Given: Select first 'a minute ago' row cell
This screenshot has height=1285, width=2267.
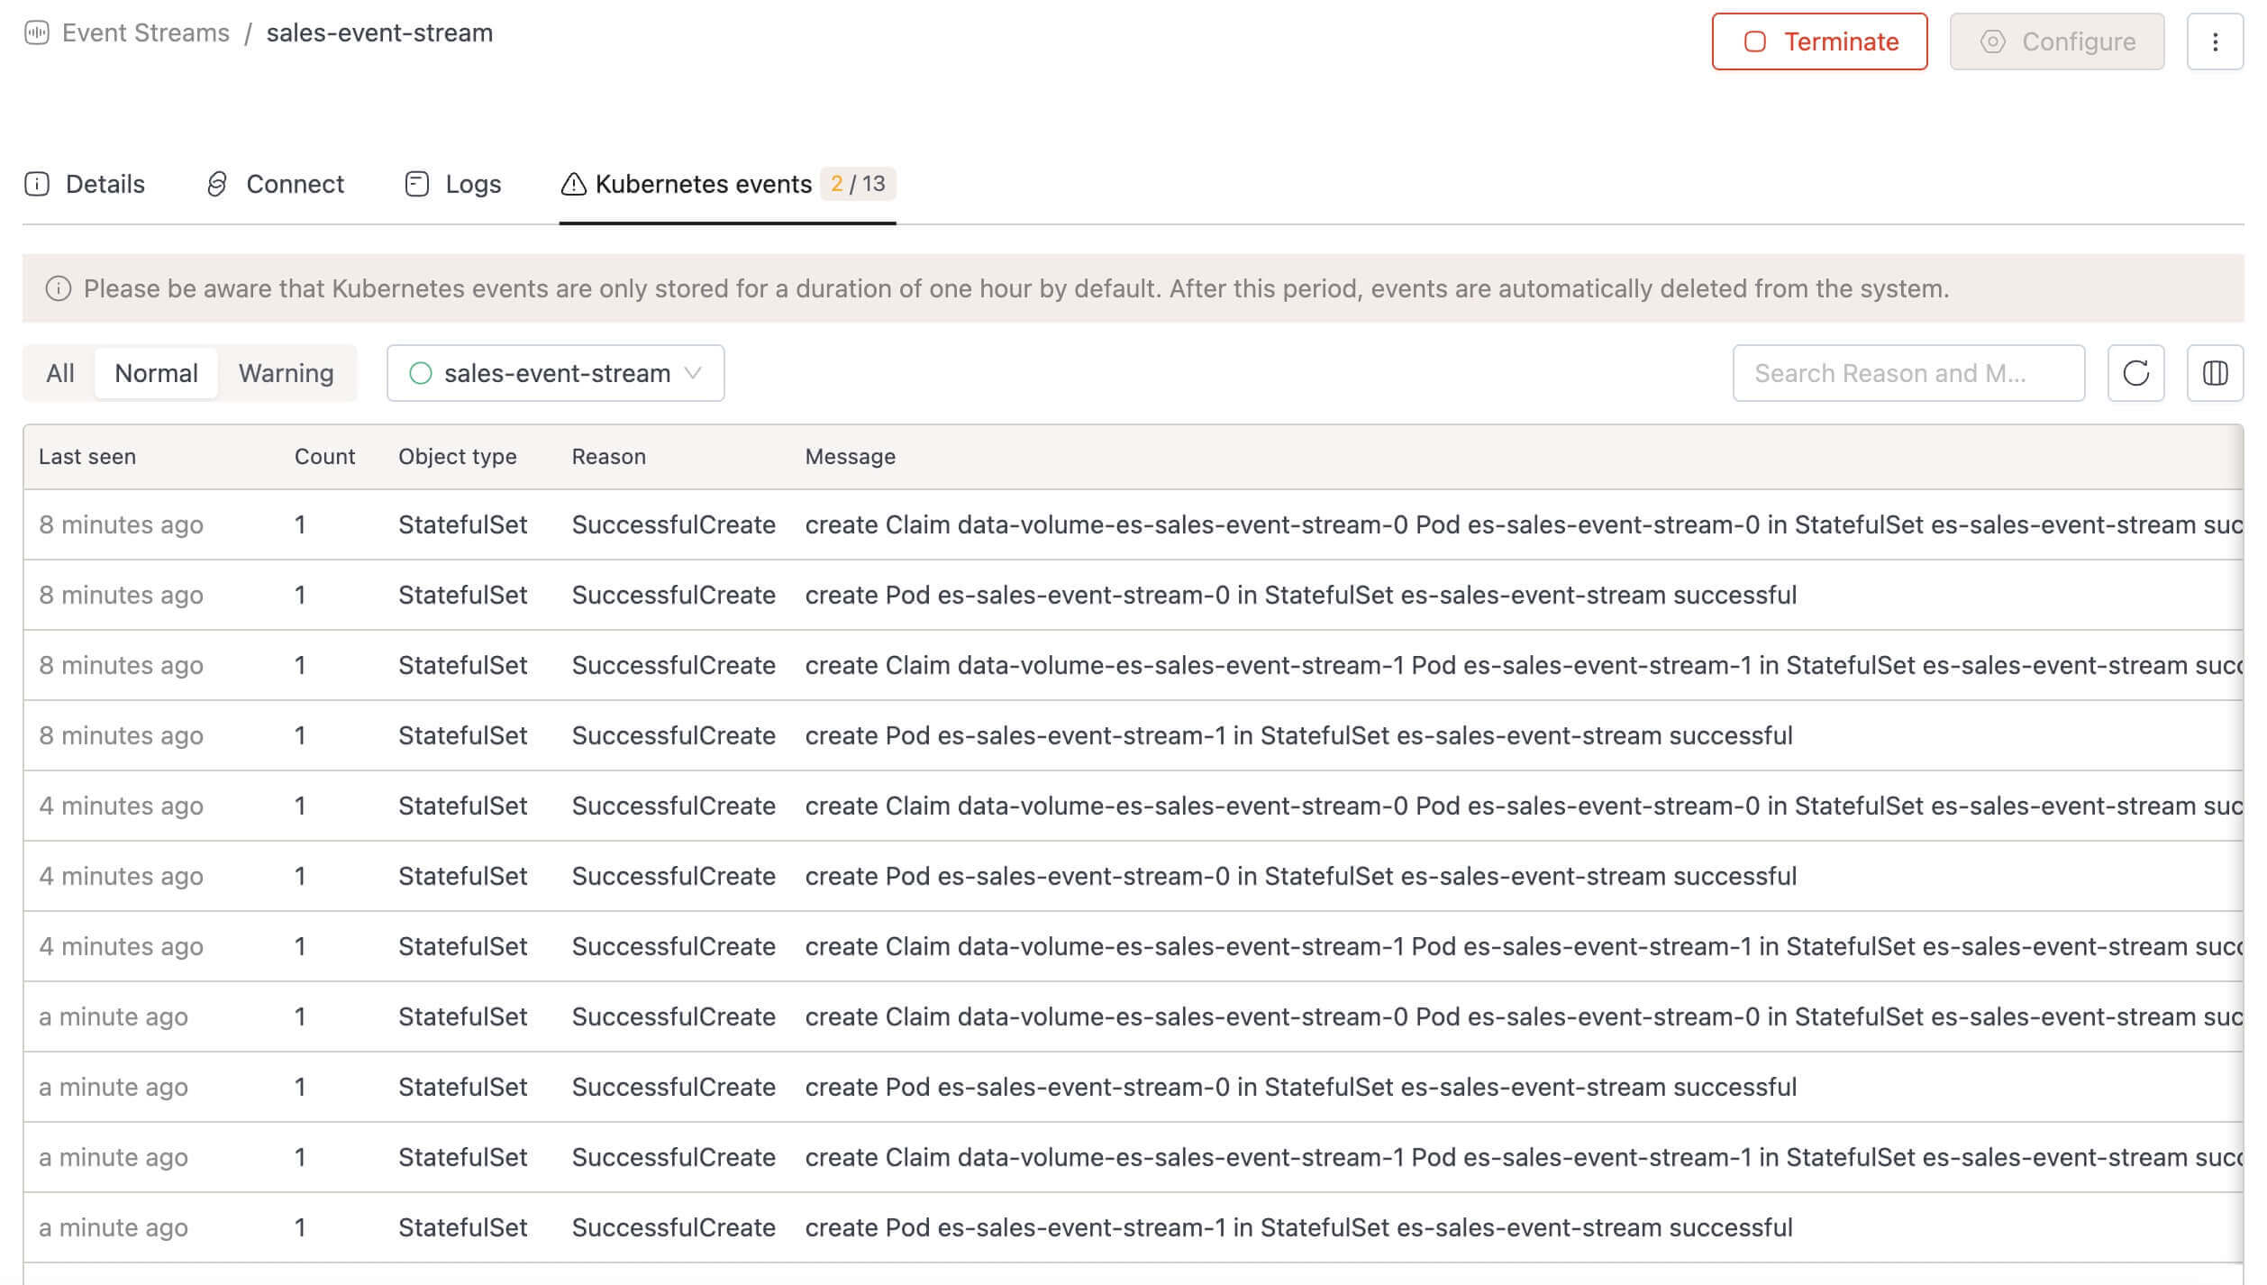Looking at the screenshot, I should 114,1016.
